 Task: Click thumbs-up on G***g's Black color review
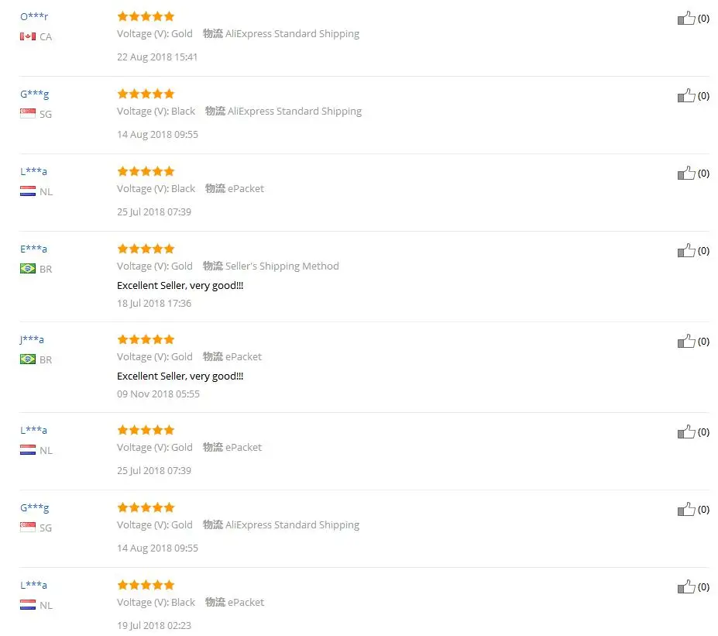click(x=686, y=96)
